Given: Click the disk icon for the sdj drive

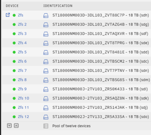Looking at the screenshot, I should [x=46, y=108].
